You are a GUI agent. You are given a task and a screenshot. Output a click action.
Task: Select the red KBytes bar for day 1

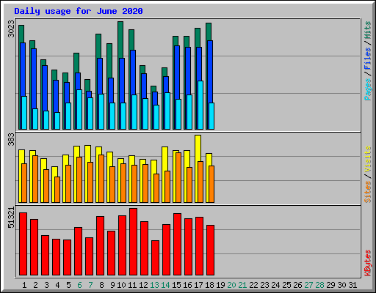(x=23, y=244)
